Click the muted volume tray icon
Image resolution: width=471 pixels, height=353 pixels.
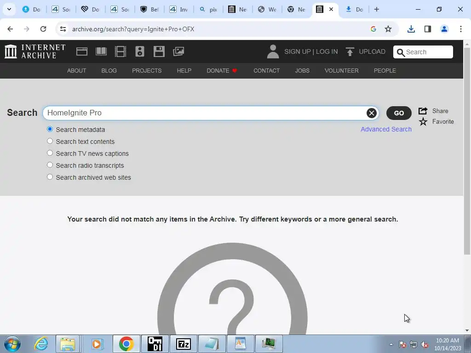tap(425, 344)
